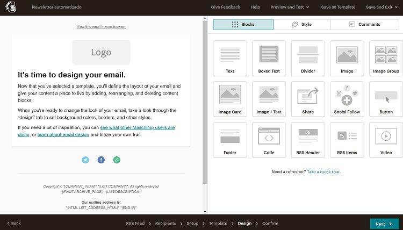Click the Logo placeholder in the email
Viewport: 403px width, 230px height.
[x=101, y=52]
